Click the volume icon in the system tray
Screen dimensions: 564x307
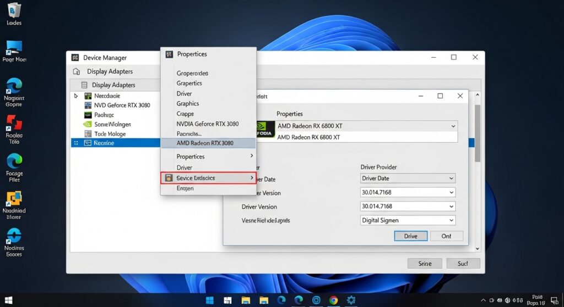point(507,300)
